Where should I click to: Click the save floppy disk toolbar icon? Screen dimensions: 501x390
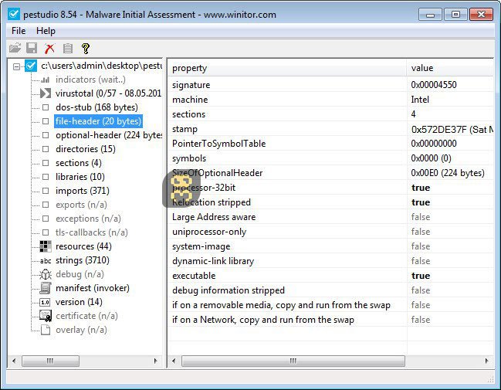pyautogui.click(x=32, y=48)
